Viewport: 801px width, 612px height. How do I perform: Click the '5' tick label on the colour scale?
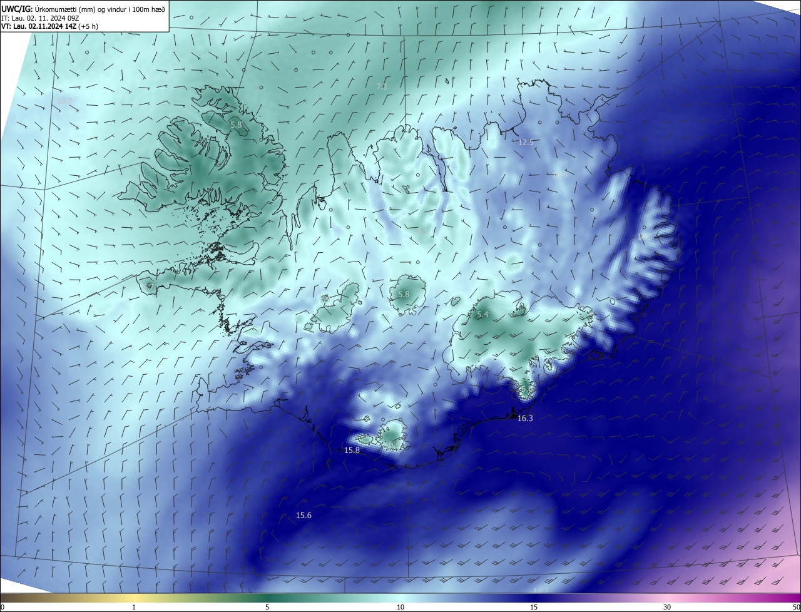point(267,608)
